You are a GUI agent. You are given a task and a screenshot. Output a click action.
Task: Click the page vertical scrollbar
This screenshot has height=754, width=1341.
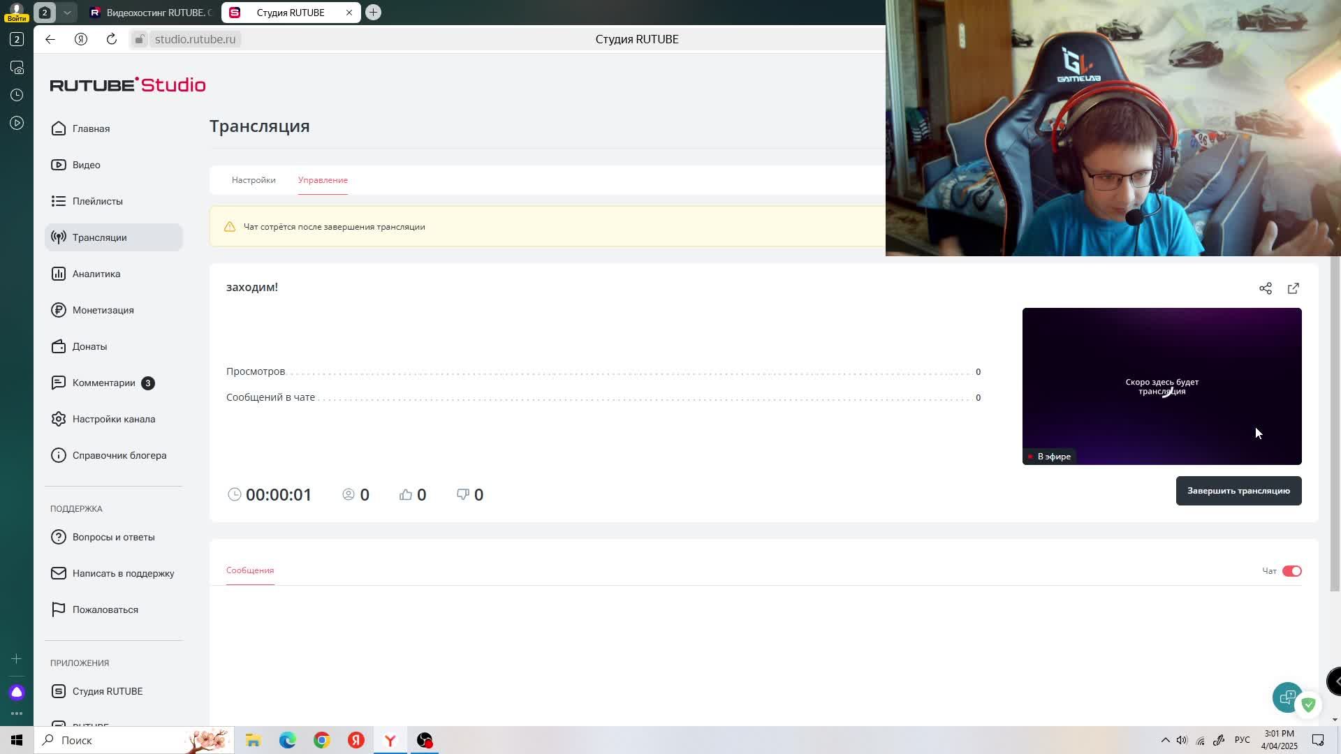tap(1335, 419)
